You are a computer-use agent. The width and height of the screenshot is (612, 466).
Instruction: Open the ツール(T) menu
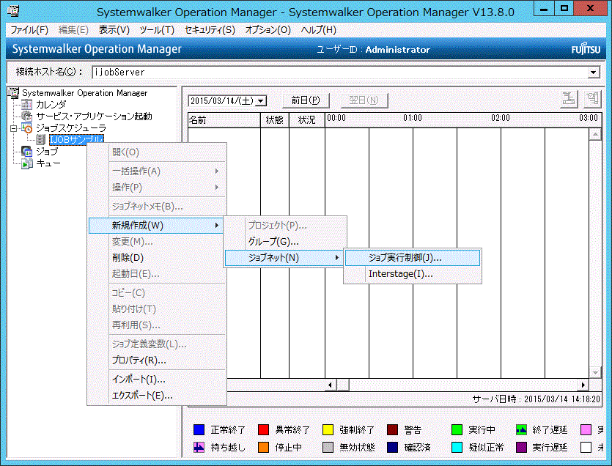click(x=157, y=30)
